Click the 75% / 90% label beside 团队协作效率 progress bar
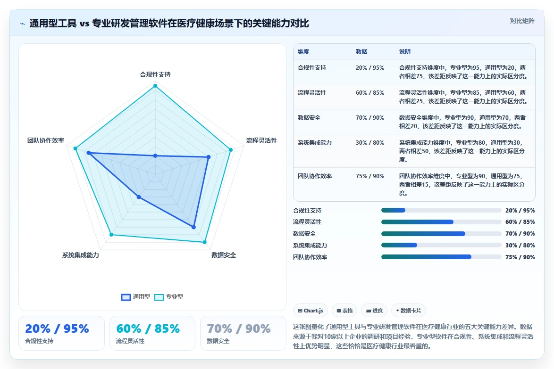The image size is (554, 369). click(x=520, y=257)
